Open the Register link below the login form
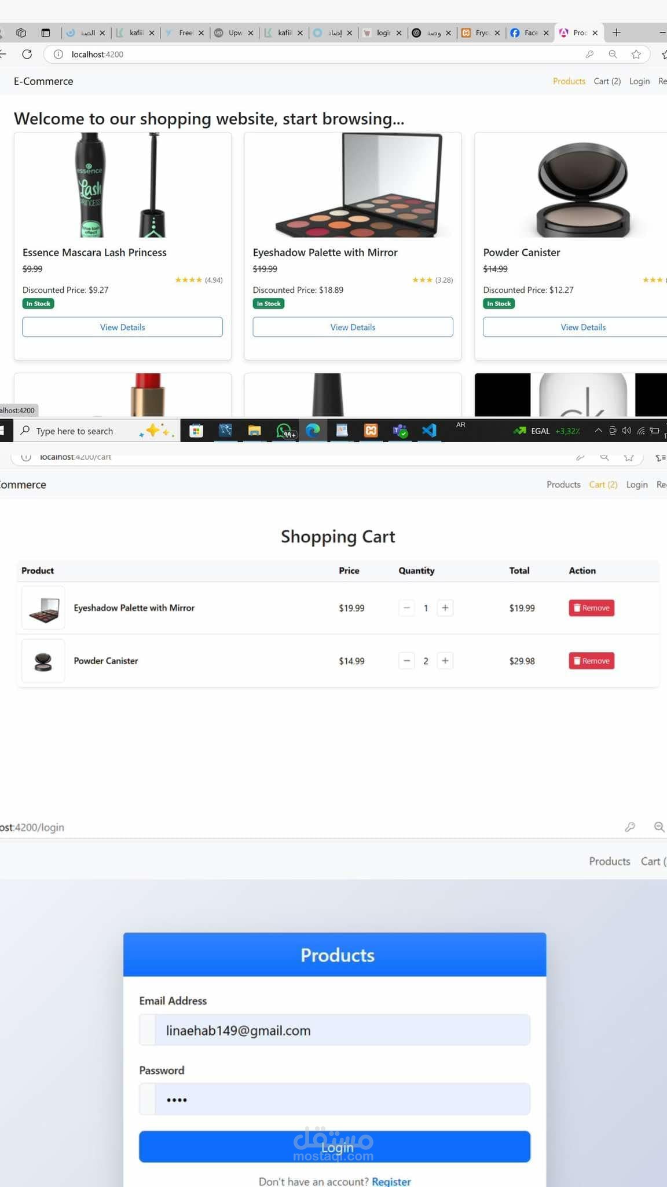This screenshot has width=667, height=1187. pyautogui.click(x=391, y=1181)
